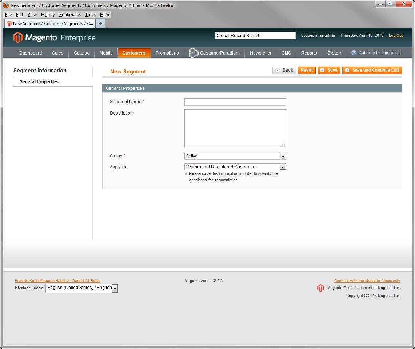Click the Magento tab favicon
This screenshot has width=415, height=349.
pyautogui.click(x=9, y=24)
